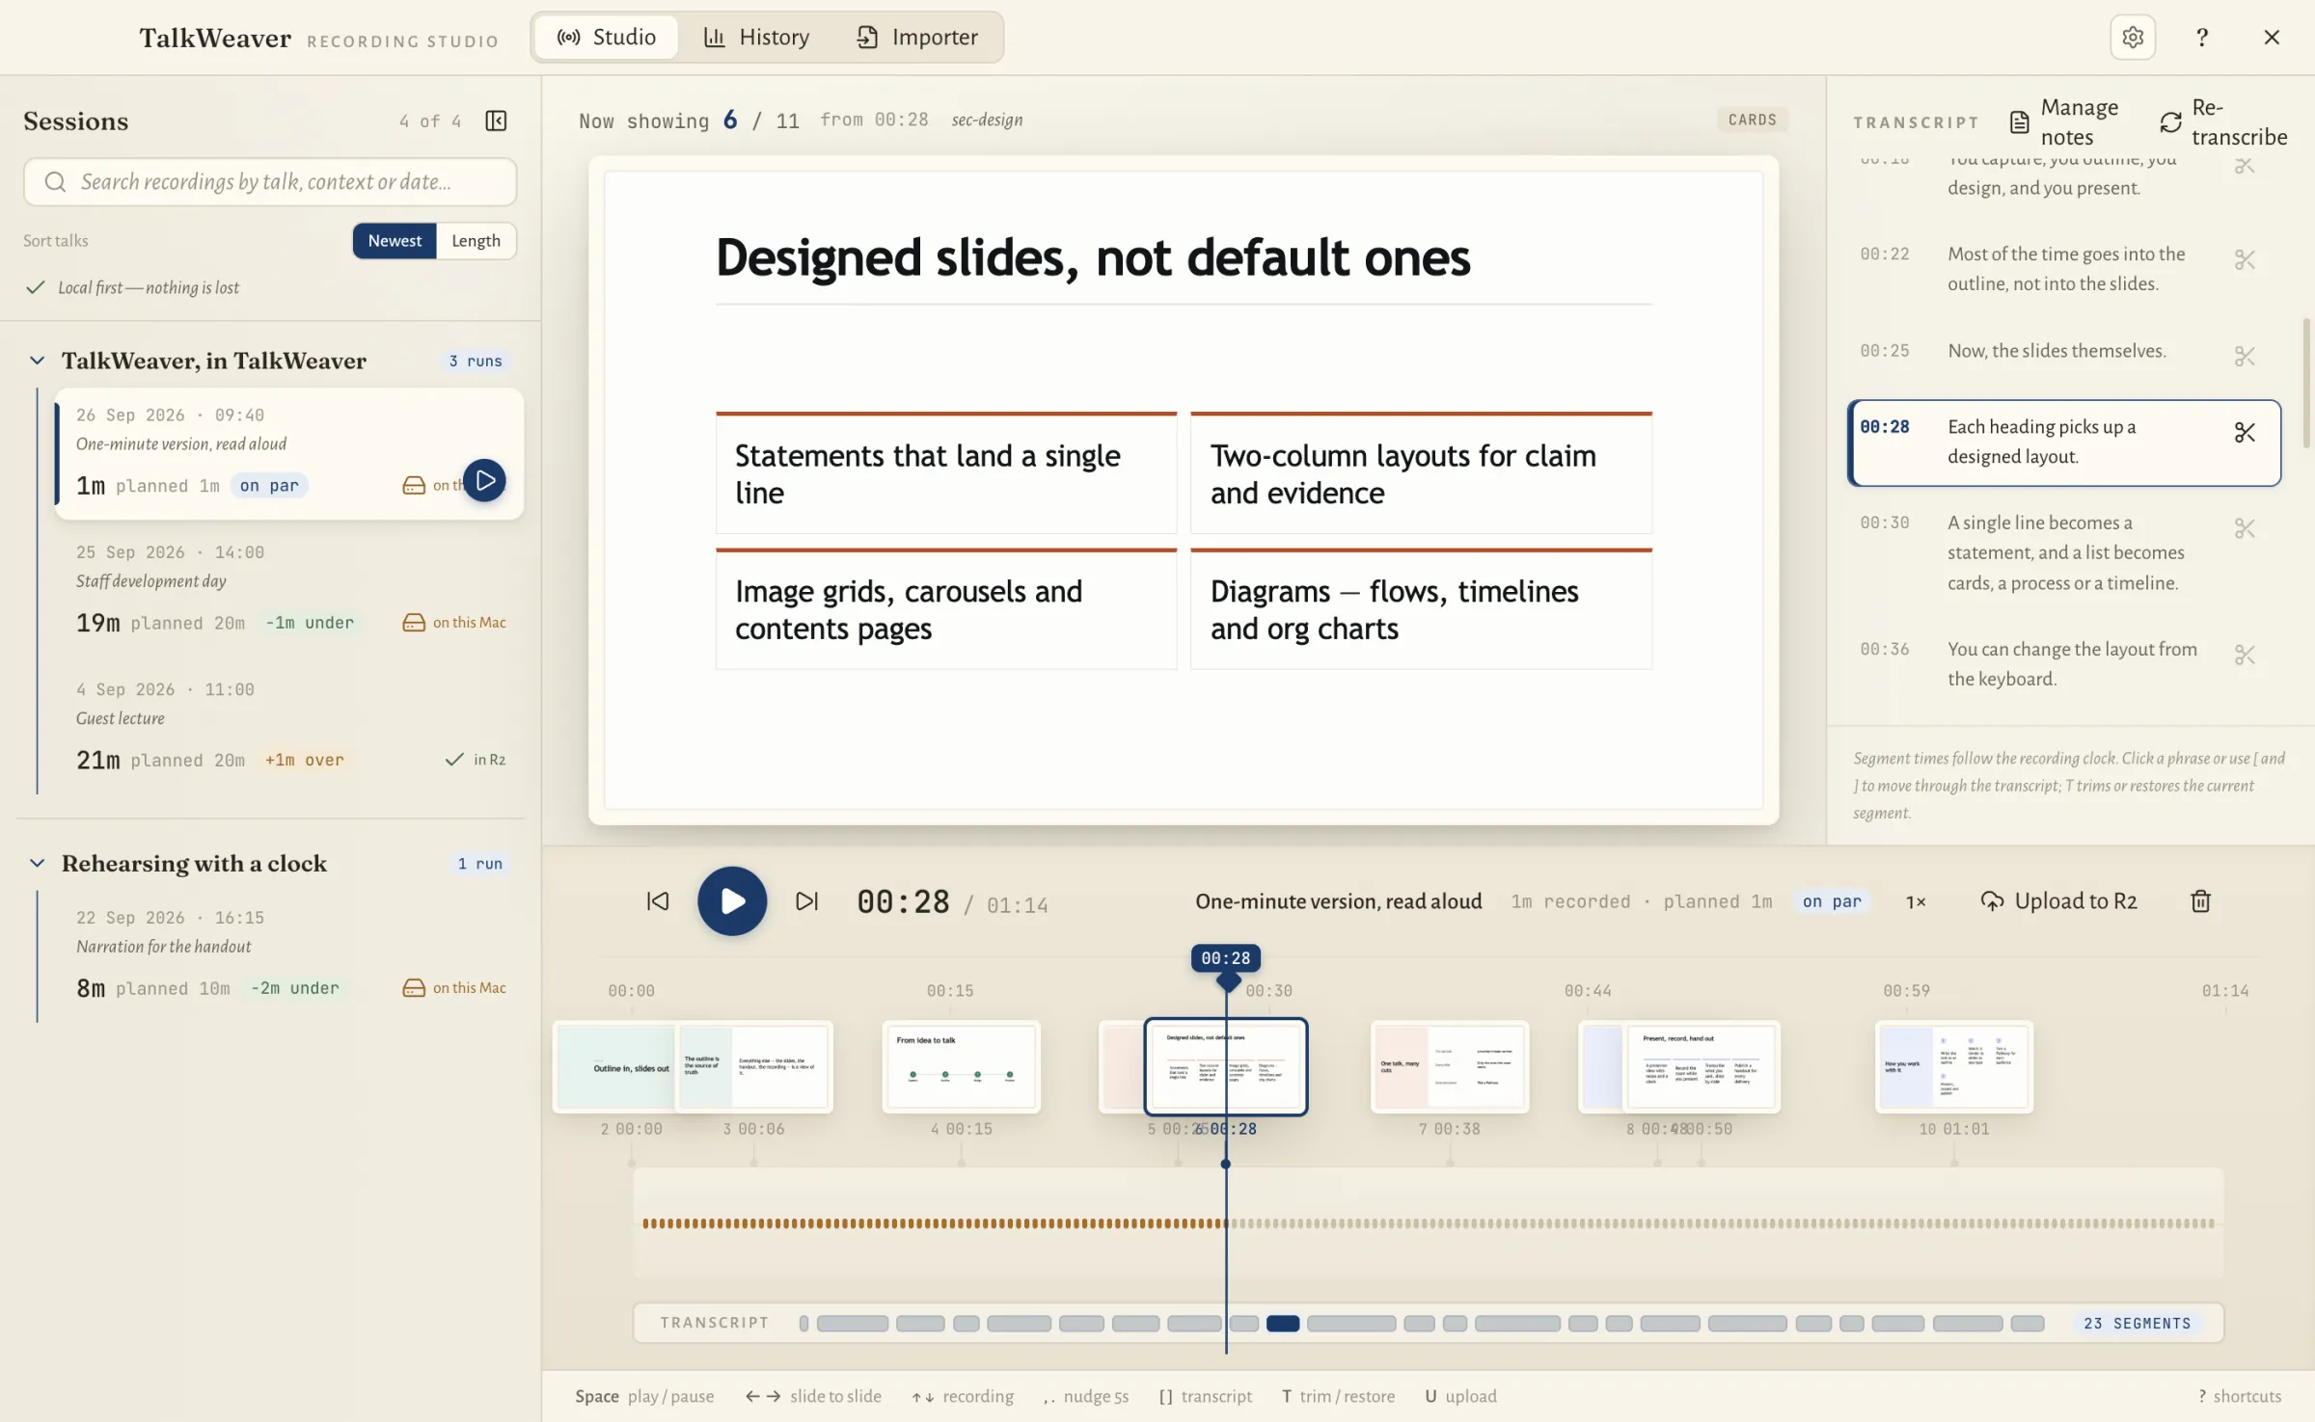Click the 'in R2' checkmark for Guest lecture
The width and height of the screenshot is (2315, 1422).
454,760
